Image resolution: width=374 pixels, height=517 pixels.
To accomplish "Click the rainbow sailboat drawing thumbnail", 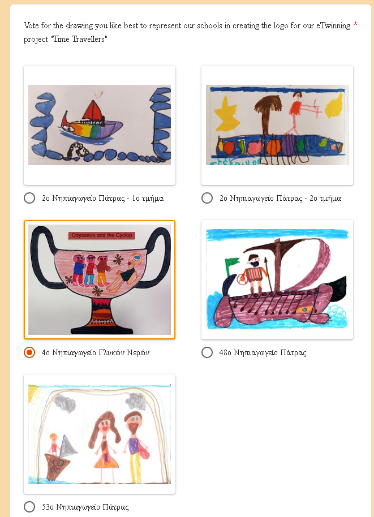I will (x=100, y=125).
